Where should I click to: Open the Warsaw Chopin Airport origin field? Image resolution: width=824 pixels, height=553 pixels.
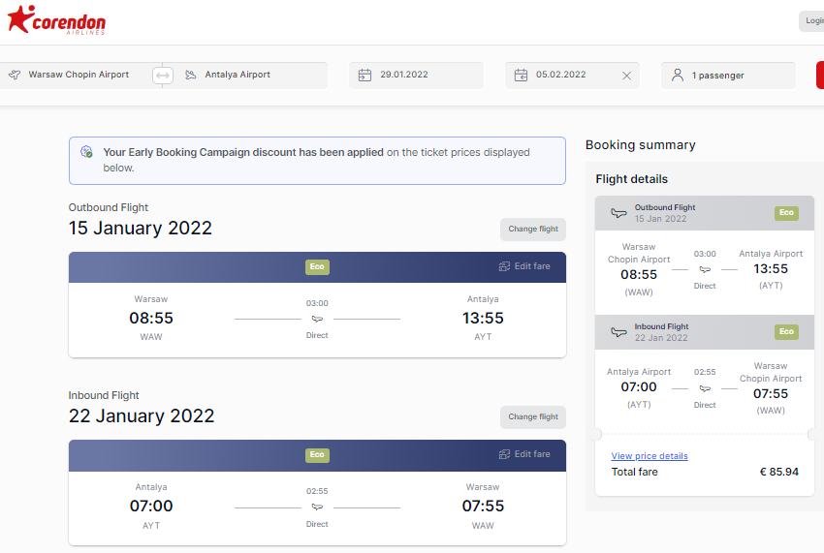[x=79, y=76]
